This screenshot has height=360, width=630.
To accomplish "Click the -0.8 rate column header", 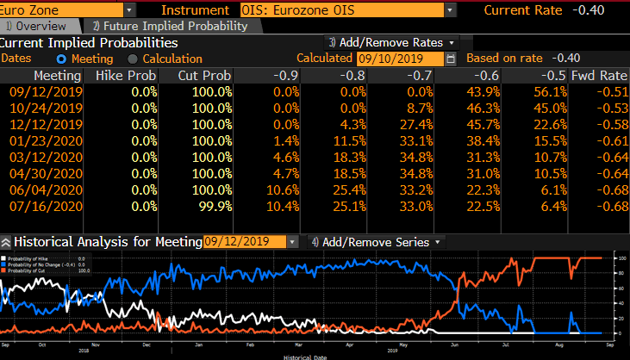I will click(352, 76).
